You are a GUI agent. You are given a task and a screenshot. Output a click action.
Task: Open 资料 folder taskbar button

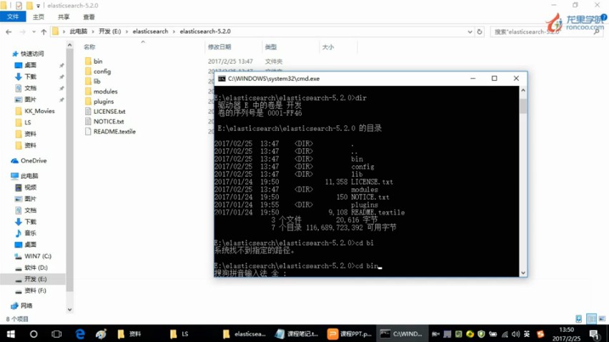(x=129, y=334)
